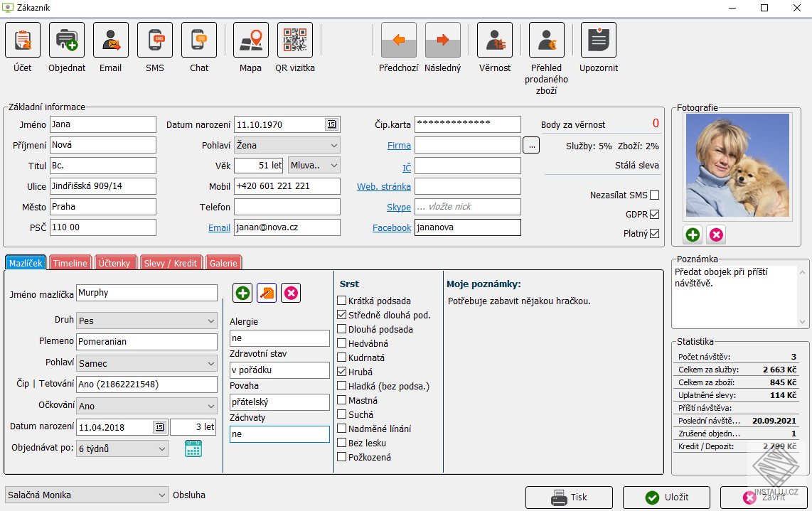812x511 pixels.
Task: Open the Galerie tab
Action: [x=223, y=262]
